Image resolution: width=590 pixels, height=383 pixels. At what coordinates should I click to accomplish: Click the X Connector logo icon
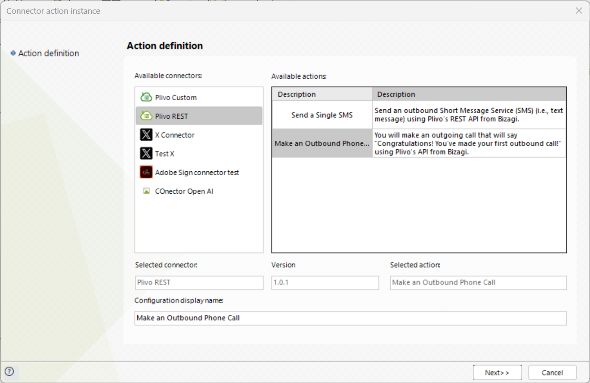(x=146, y=135)
